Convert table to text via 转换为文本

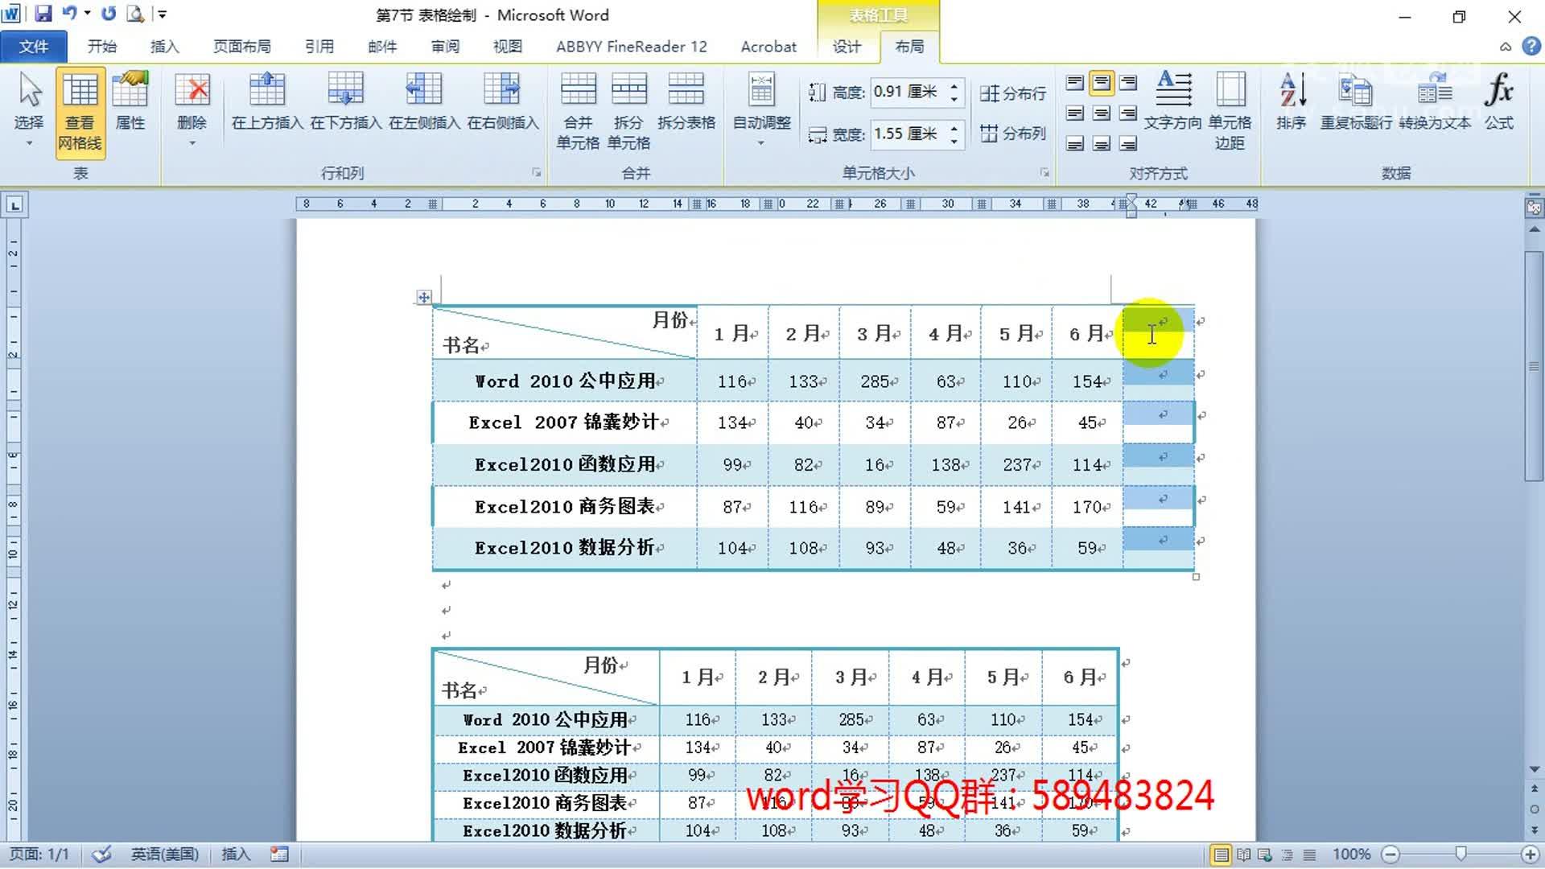(1434, 105)
